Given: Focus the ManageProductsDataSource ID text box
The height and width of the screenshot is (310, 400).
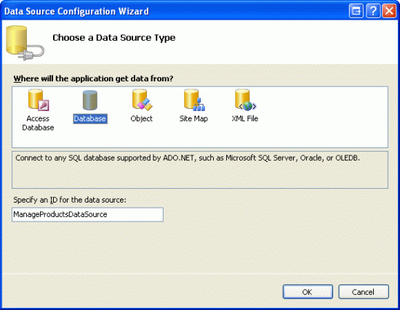Looking at the screenshot, I should 87,214.
